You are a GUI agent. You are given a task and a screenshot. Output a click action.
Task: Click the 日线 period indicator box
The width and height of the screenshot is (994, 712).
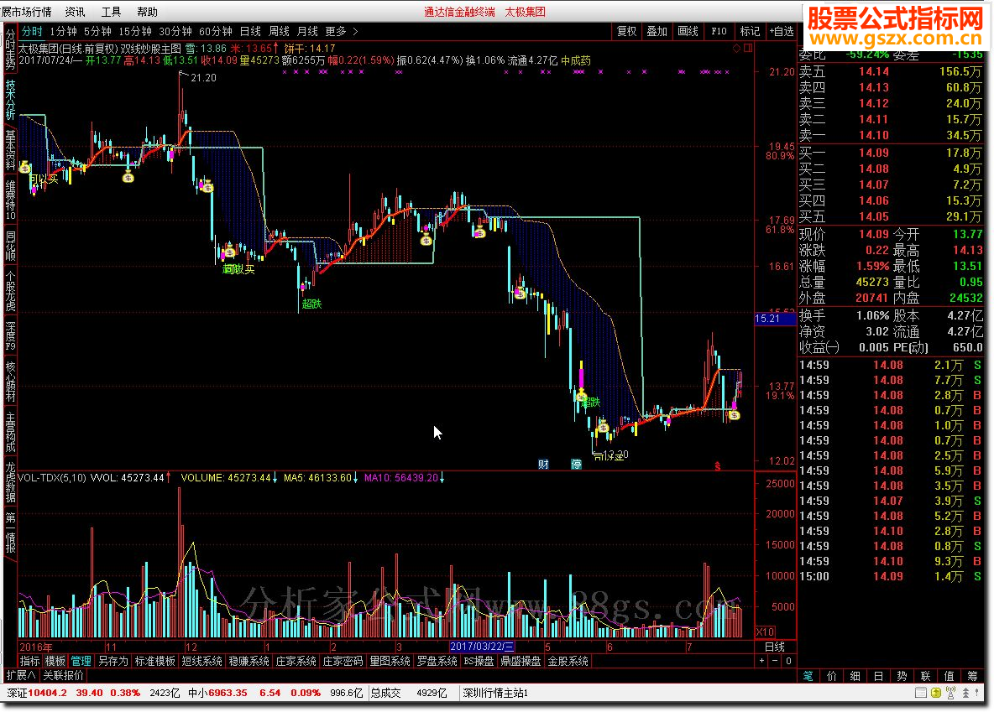[775, 647]
